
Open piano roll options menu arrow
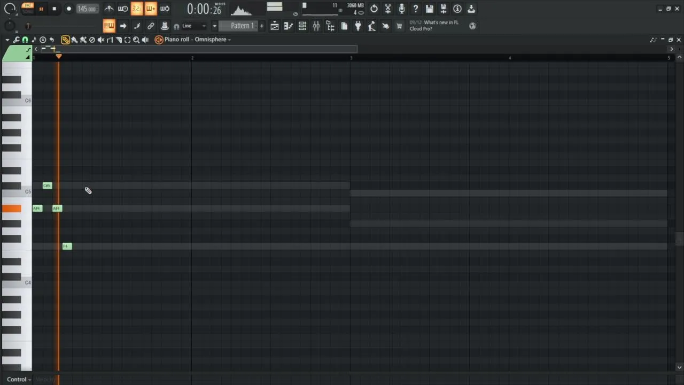(7, 40)
